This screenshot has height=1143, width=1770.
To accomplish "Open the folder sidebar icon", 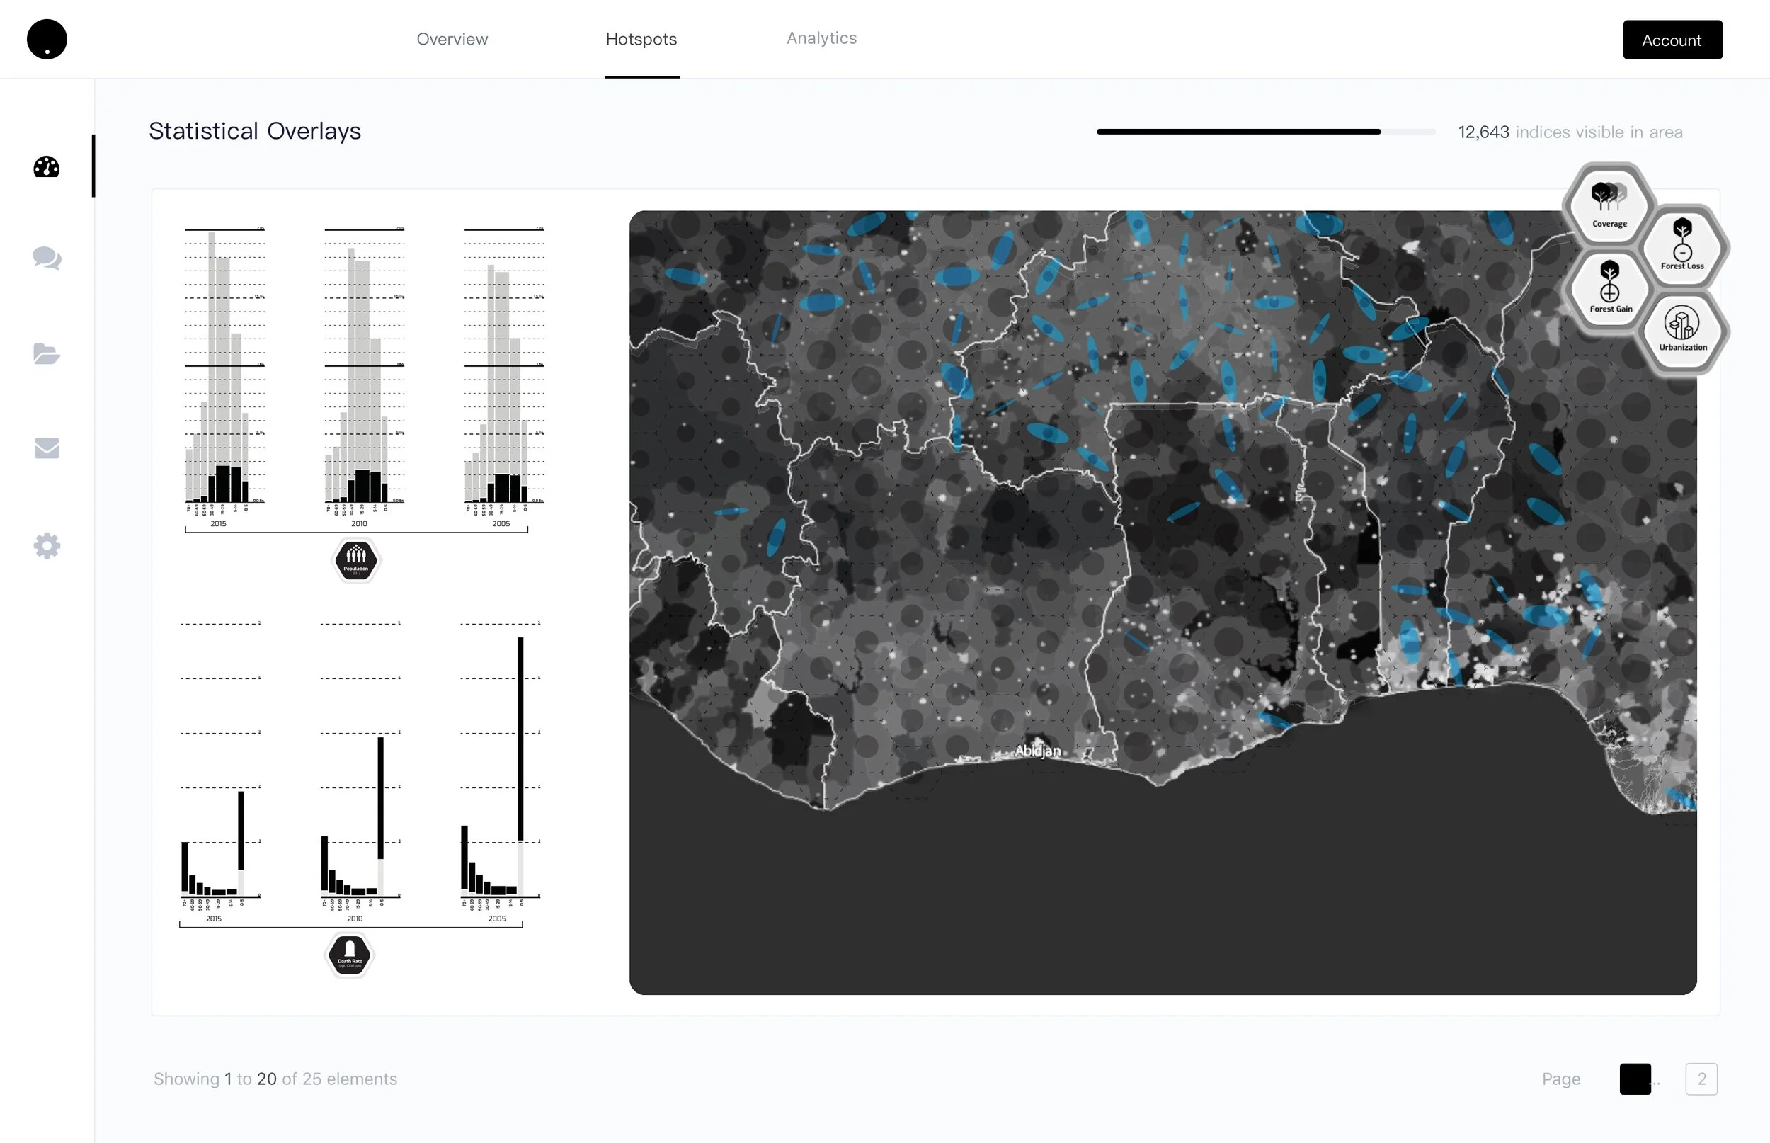I will click(x=47, y=353).
